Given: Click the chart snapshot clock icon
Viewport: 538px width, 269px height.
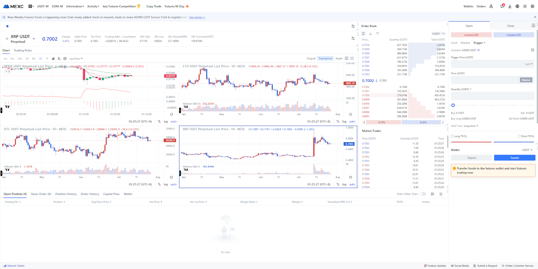Looking at the screenshot, I should click(x=65, y=59).
